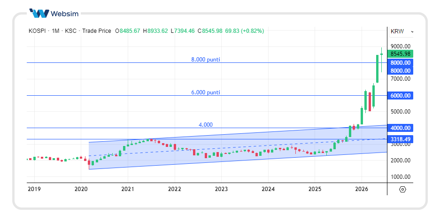This screenshot has width=440, height=222.
Task: Click the 7000.00 price axis label
Action: [401, 79]
